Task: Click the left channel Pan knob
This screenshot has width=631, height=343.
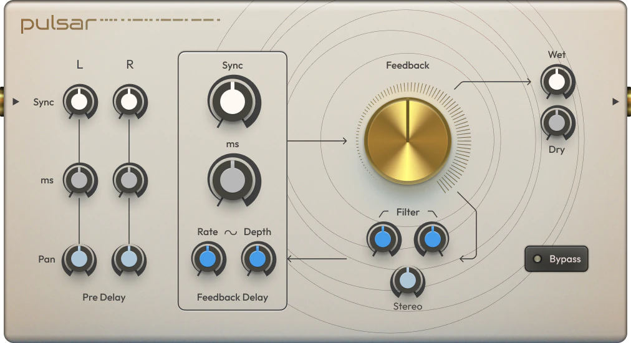Action: [x=79, y=259]
